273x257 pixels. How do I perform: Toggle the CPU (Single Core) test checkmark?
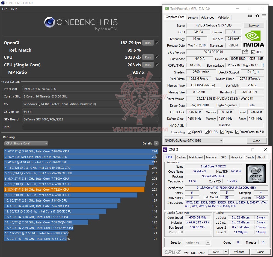[157, 65]
